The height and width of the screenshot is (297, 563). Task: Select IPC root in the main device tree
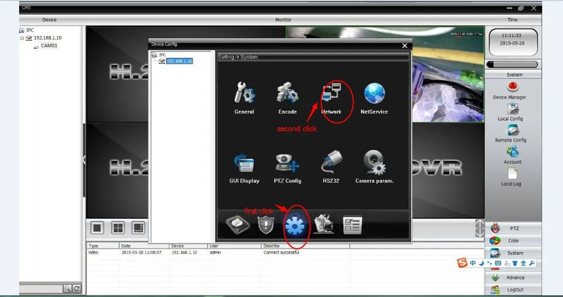coord(30,30)
